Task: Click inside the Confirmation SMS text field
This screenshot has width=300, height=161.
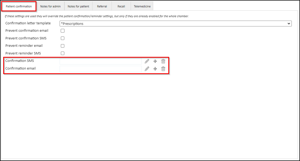Action: tap(101, 61)
